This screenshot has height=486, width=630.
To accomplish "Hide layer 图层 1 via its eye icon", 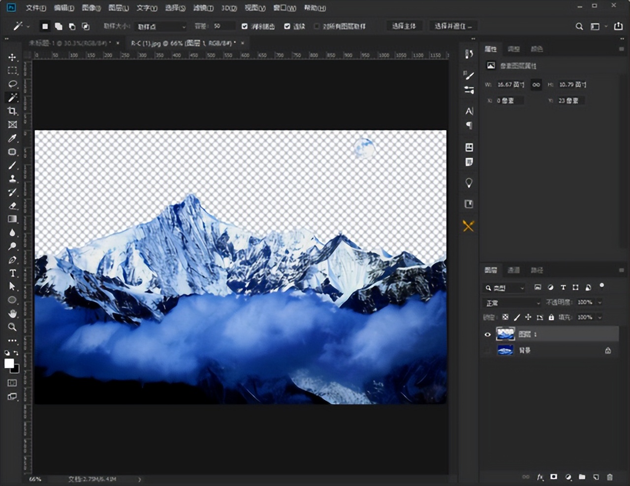I will tap(487, 334).
